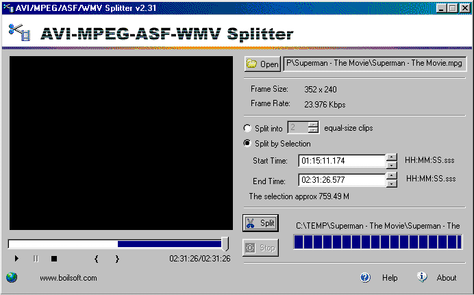
Task: Start splitting with the Split button
Action: coord(260,223)
